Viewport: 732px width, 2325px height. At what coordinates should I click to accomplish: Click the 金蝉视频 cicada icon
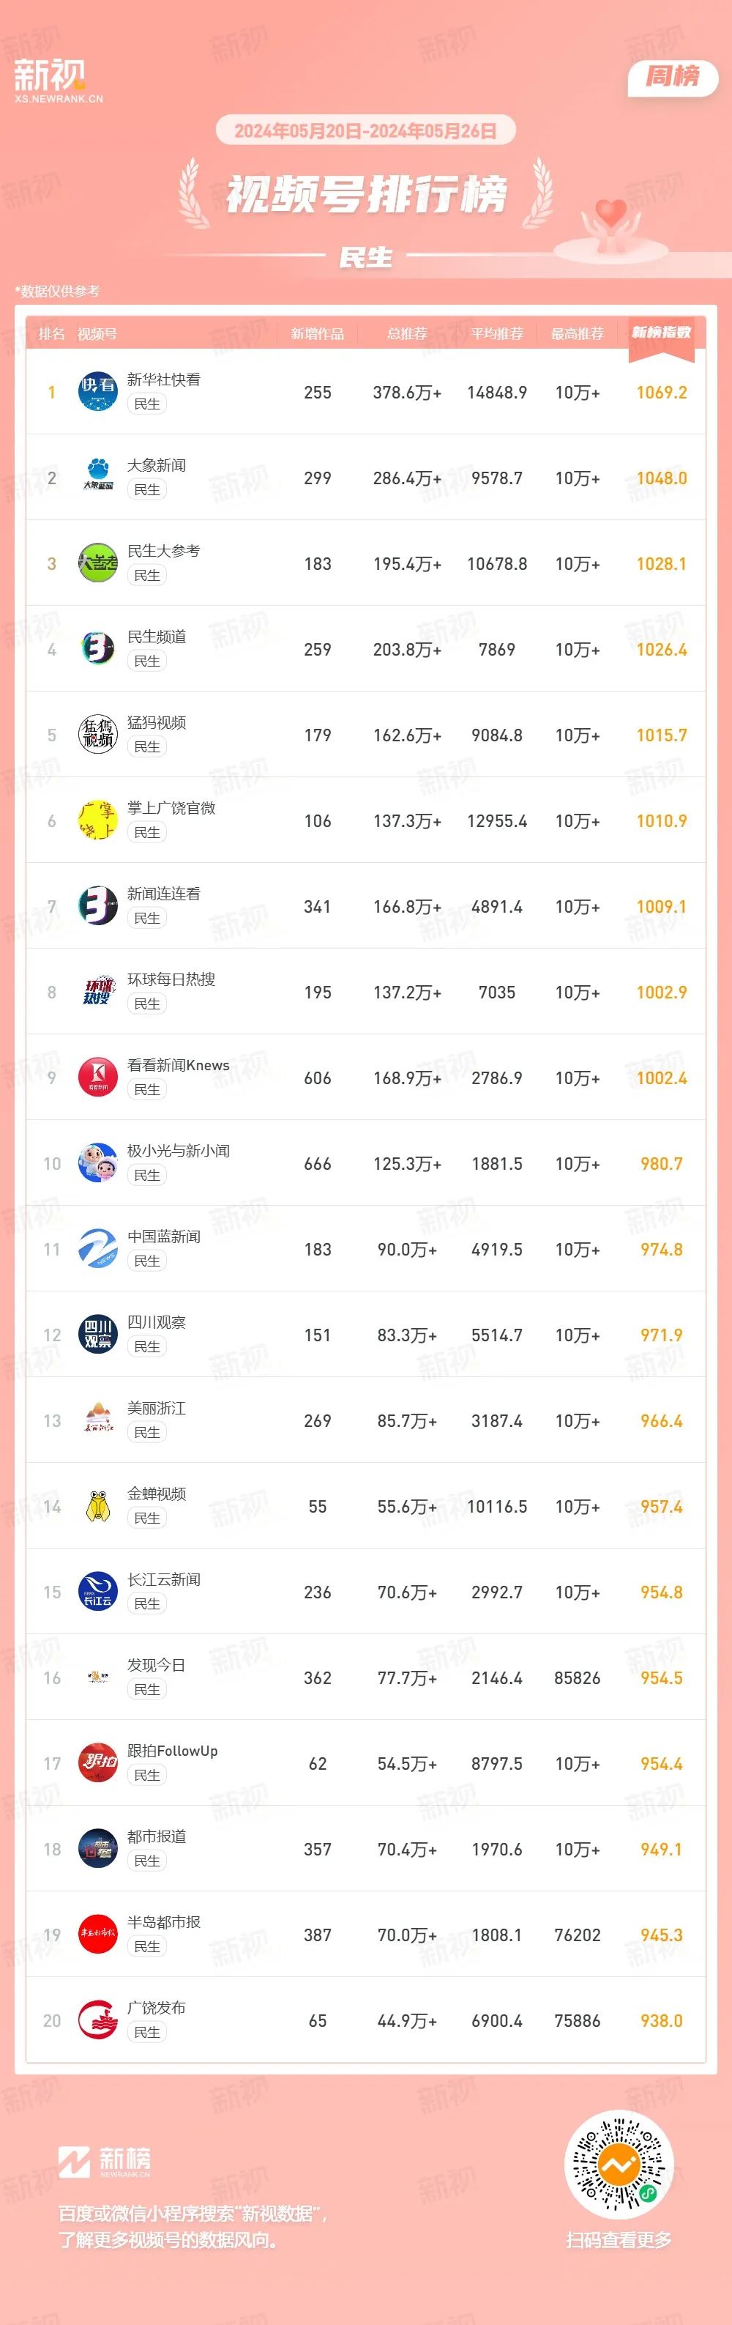tap(97, 1506)
